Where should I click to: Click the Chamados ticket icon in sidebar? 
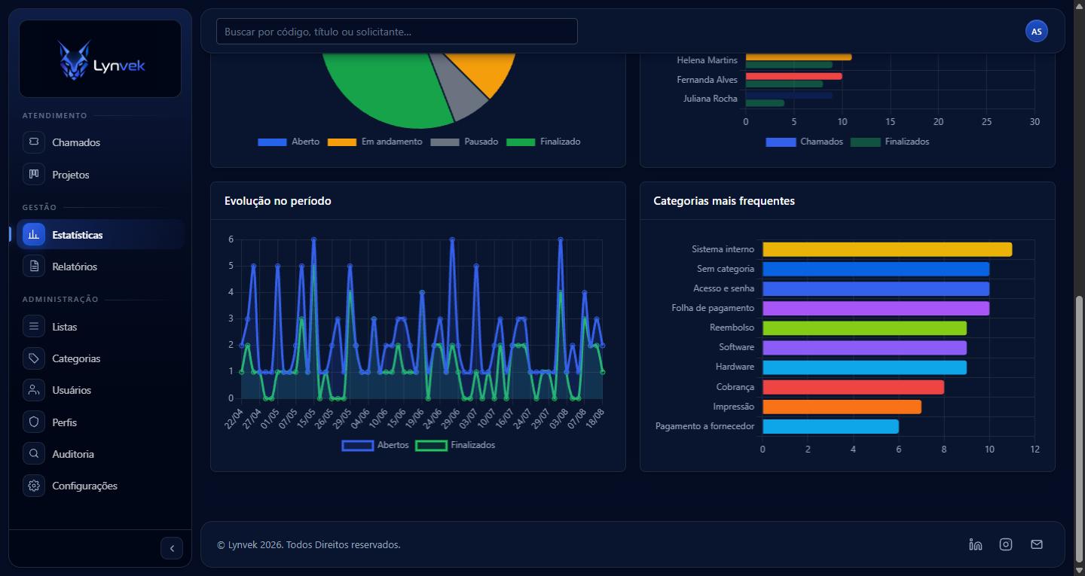33,142
